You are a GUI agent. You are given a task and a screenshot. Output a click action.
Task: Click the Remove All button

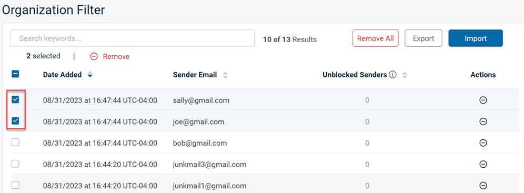click(x=375, y=38)
